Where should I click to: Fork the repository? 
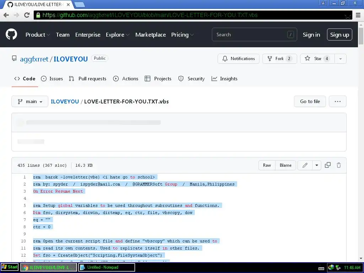coord(279,59)
